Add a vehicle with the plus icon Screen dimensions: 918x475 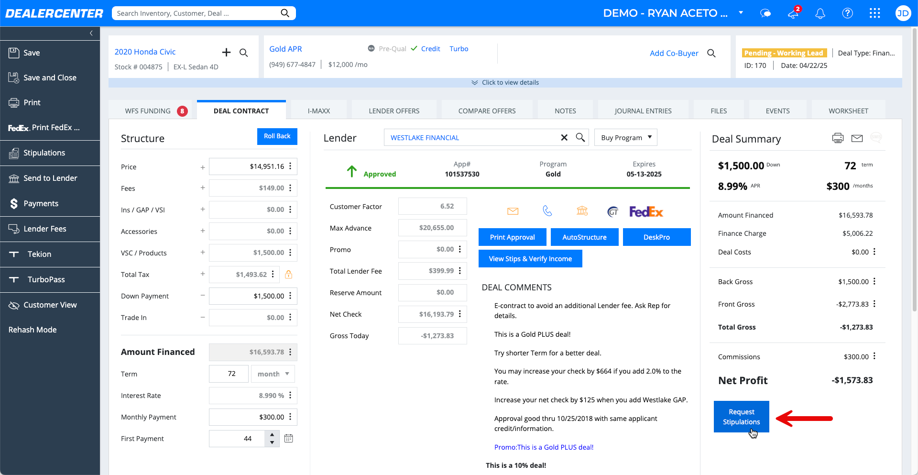226,52
